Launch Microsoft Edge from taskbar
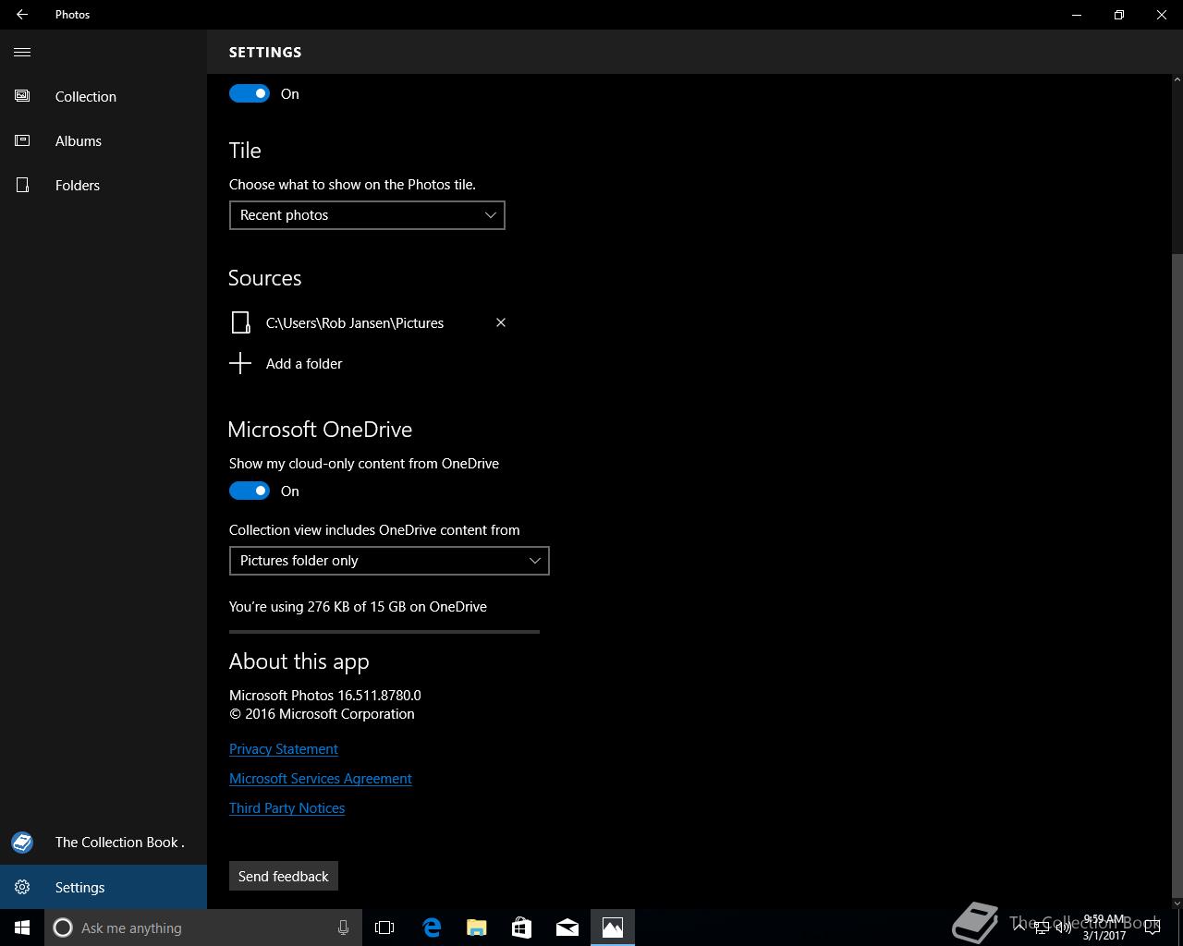 coord(432,928)
